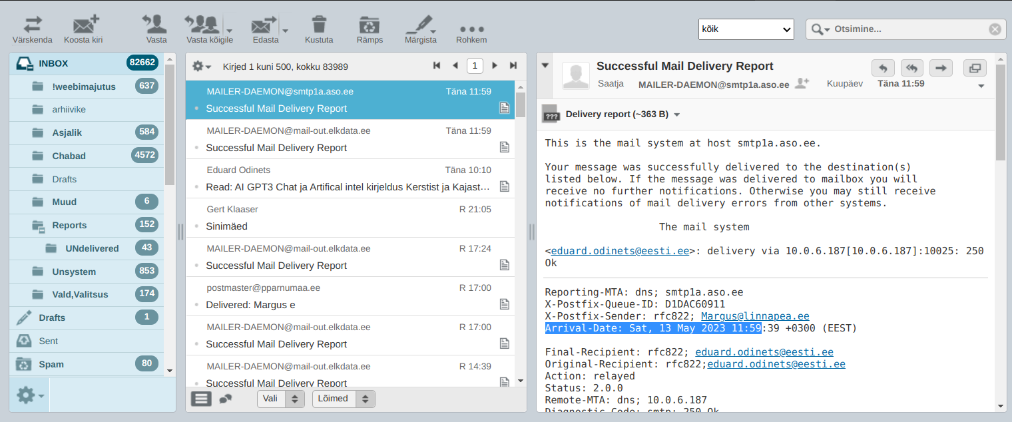Viewport: 1012px width, 422px height.
Task: Click the page number field
Action: 475,66
